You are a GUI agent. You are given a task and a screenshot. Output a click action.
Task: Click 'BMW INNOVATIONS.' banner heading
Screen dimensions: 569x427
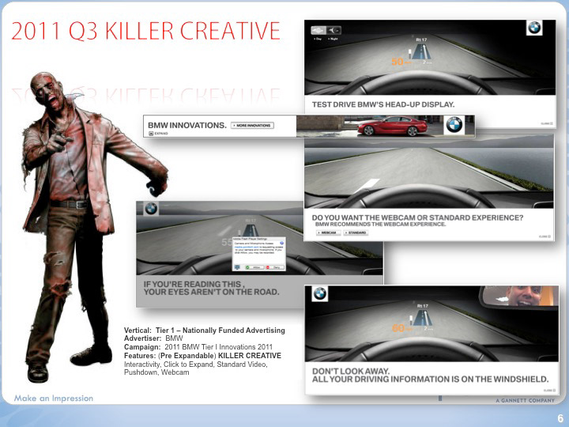(187, 125)
